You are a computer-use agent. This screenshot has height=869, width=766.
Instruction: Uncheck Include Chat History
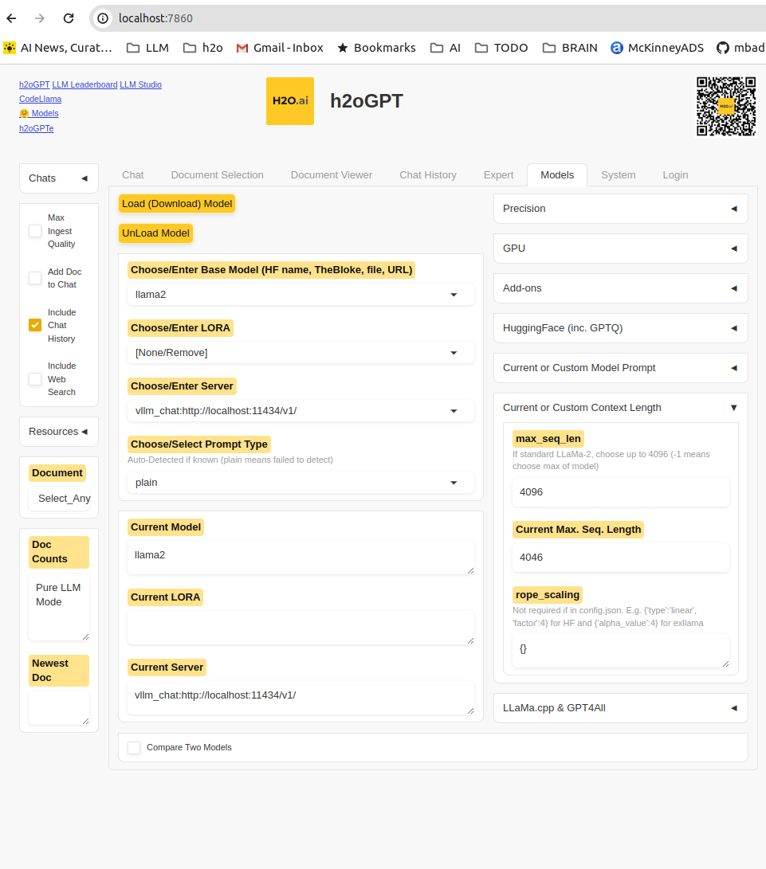pos(35,325)
